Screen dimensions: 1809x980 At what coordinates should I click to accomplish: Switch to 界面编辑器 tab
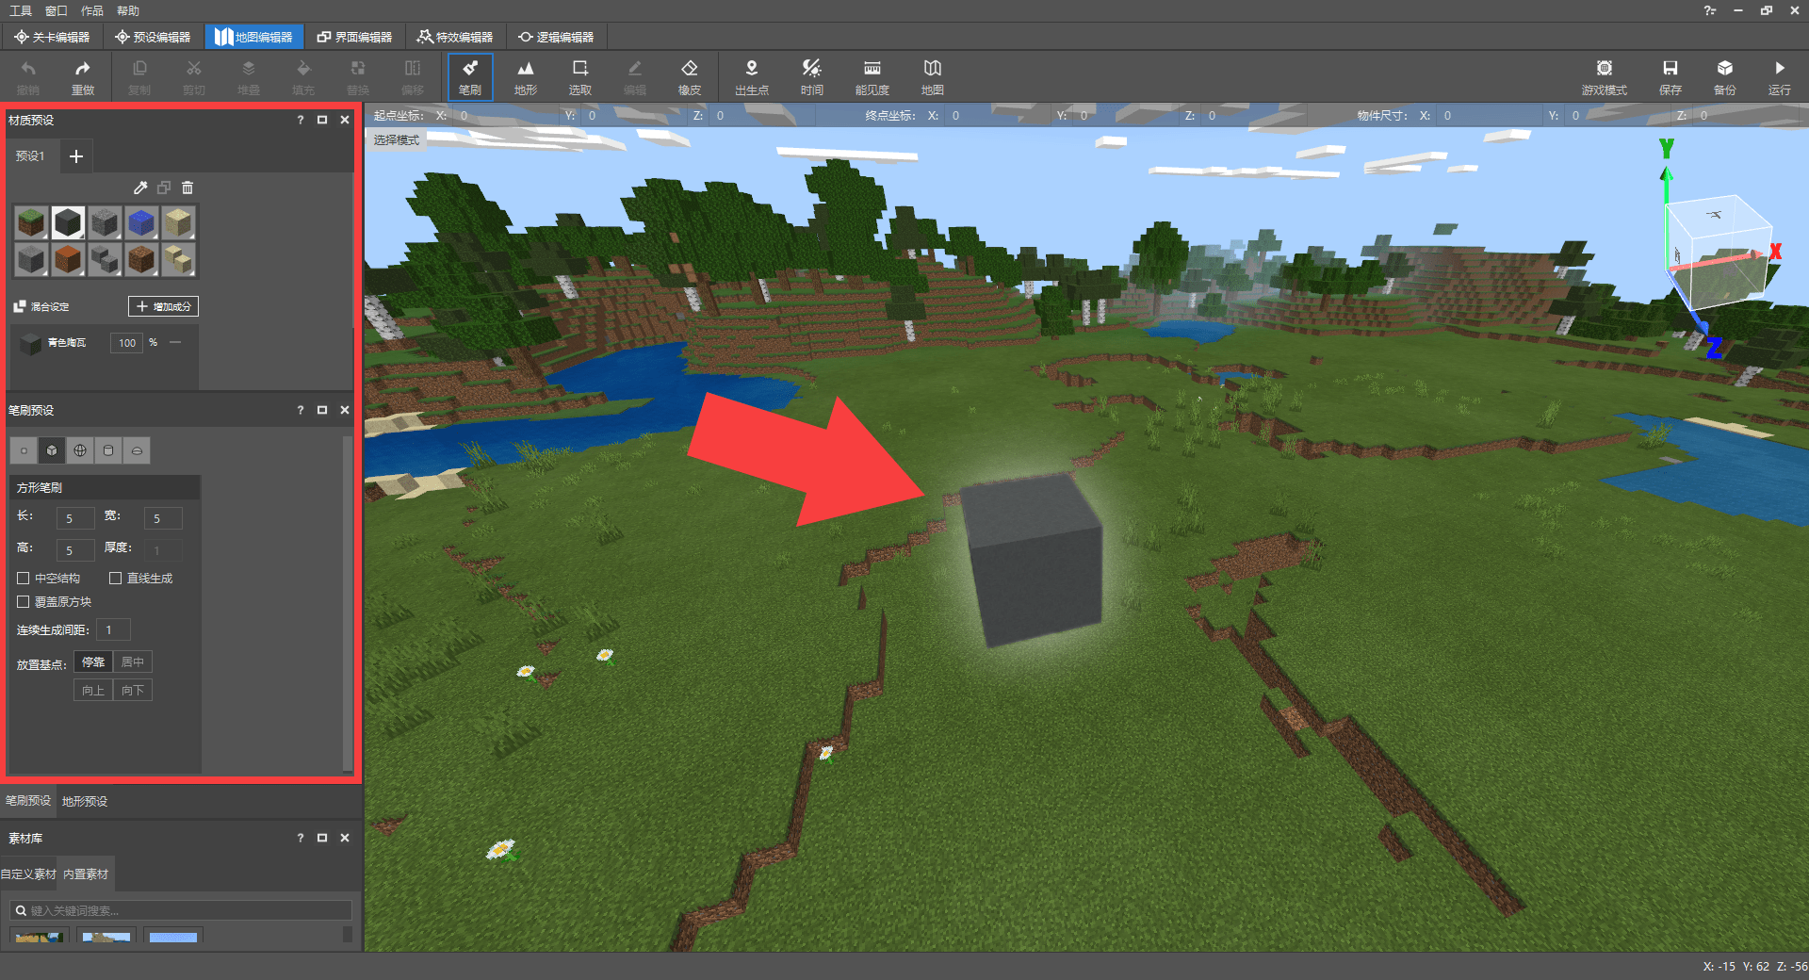tap(355, 37)
